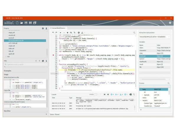177x133 pixels.
Task: Clear the console output
Action: point(130,94)
